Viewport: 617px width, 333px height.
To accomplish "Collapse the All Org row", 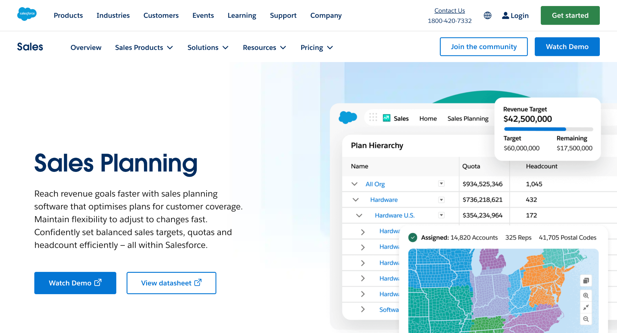I will pos(355,184).
